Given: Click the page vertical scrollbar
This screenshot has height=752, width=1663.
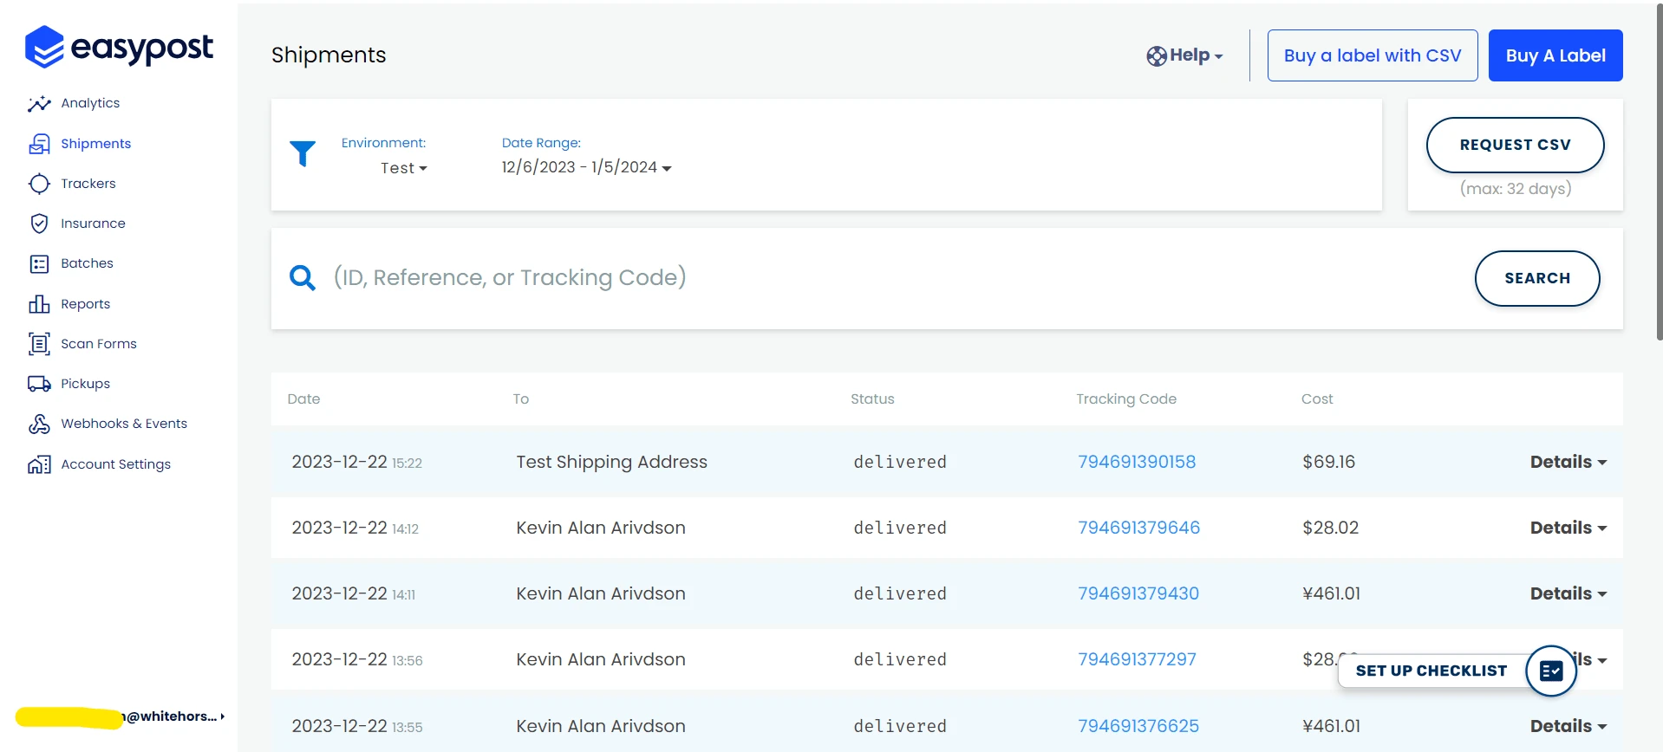Looking at the screenshot, I should pyautogui.click(x=1660, y=173).
